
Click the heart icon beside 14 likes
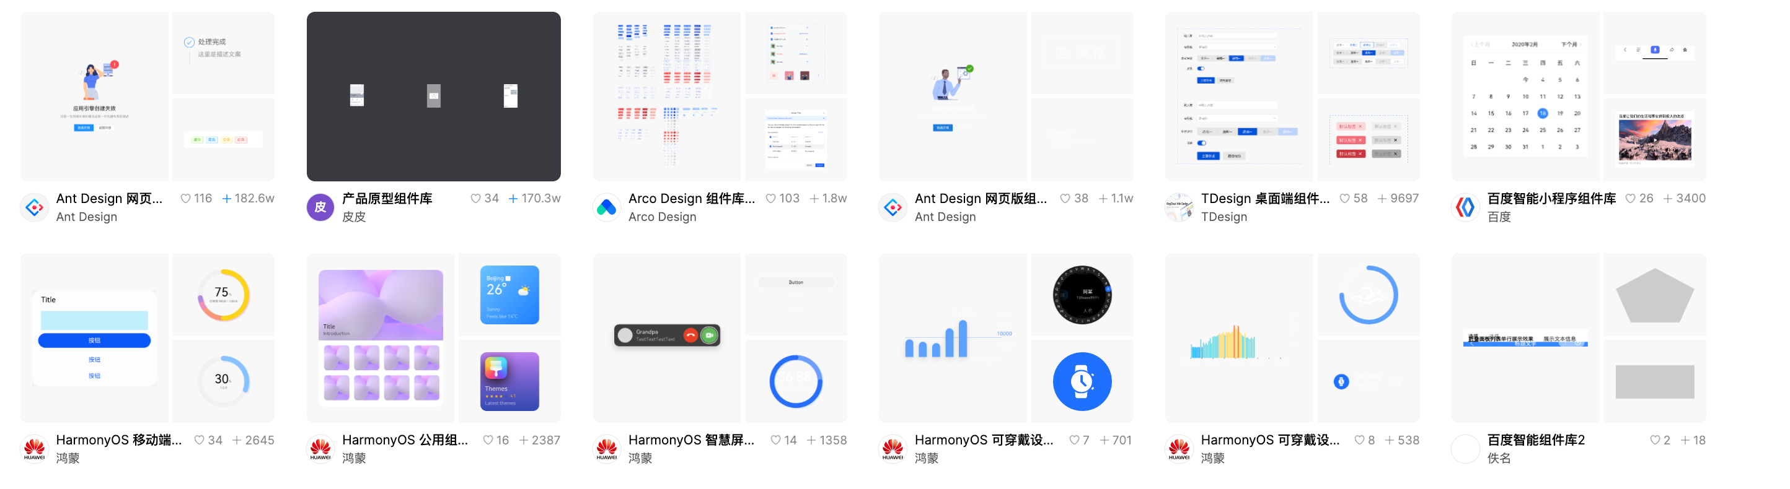coord(775,439)
